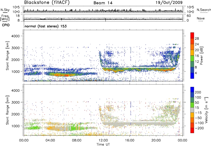Click the 'Velocity [m s-1]' colorbar title
211x146 pixels.
pos(206,110)
